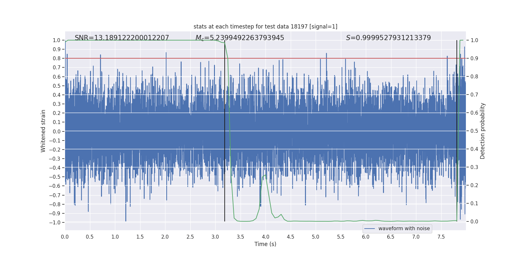Viewport: 518px width, 259px height.
Task: Click the 1.0 tick on the Whitened strain axis
Action: tap(57, 40)
